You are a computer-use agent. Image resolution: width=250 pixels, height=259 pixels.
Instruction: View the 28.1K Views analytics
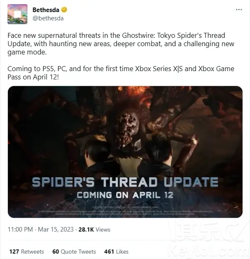click(94, 229)
